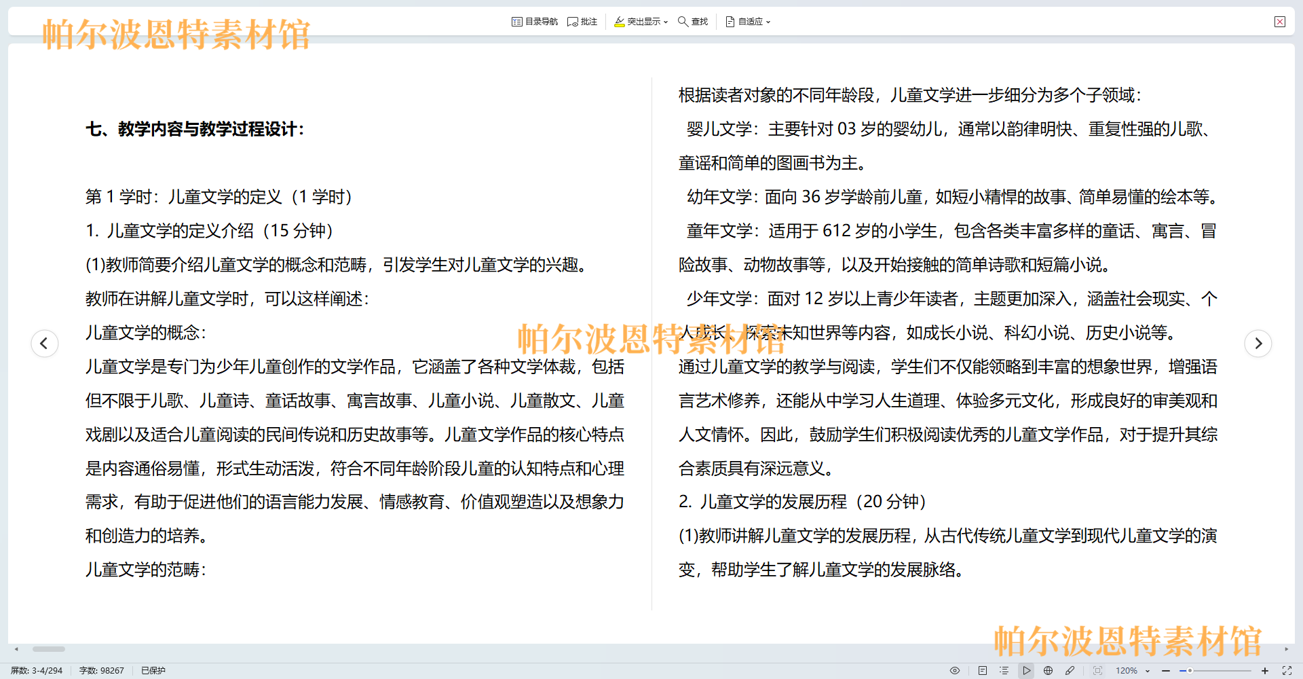
Task: Click the fit-to-page frame icon
Action: [x=1097, y=670]
